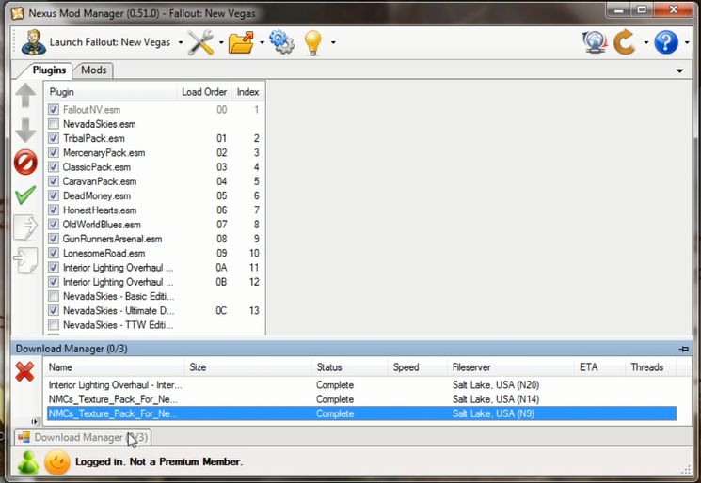The width and height of the screenshot is (701, 483).
Task: Open the tab list dropdown arrow
Action: coord(679,70)
